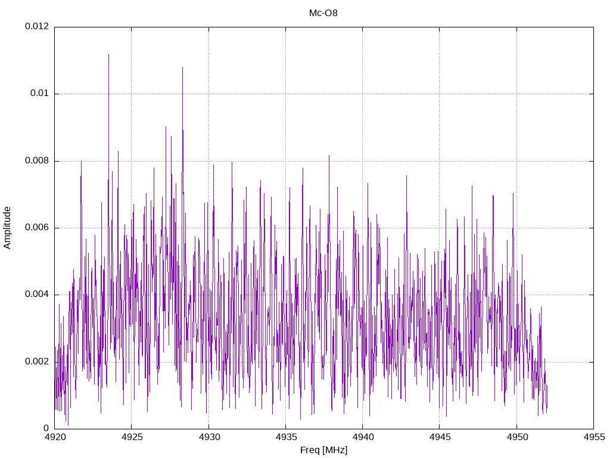Click the y-axis value "0.012"

coord(37,26)
